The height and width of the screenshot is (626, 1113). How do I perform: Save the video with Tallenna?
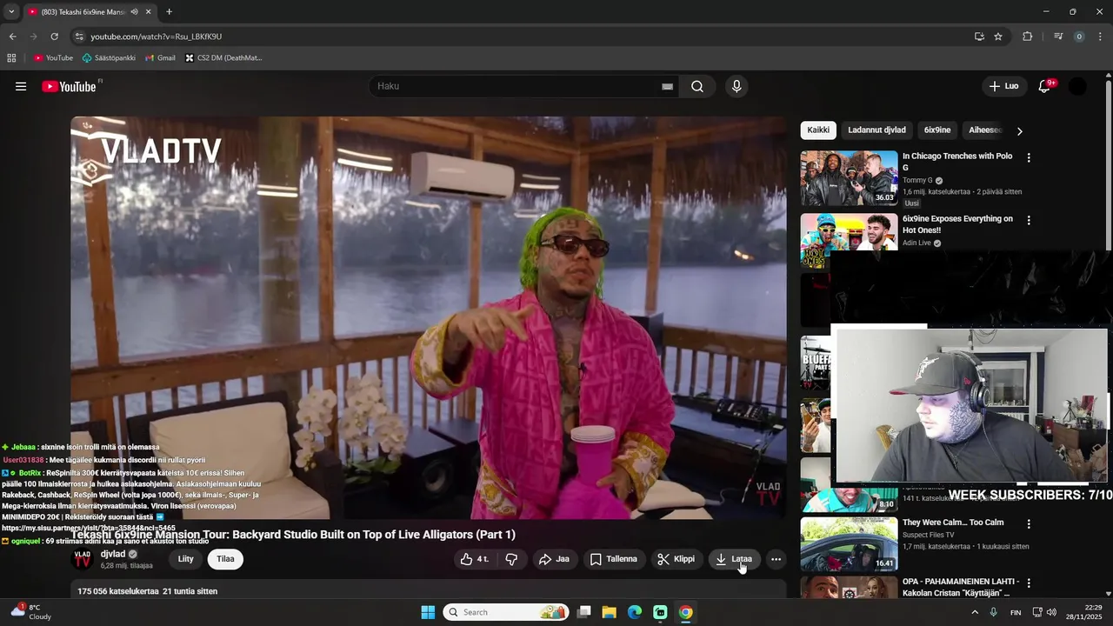[x=614, y=559]
